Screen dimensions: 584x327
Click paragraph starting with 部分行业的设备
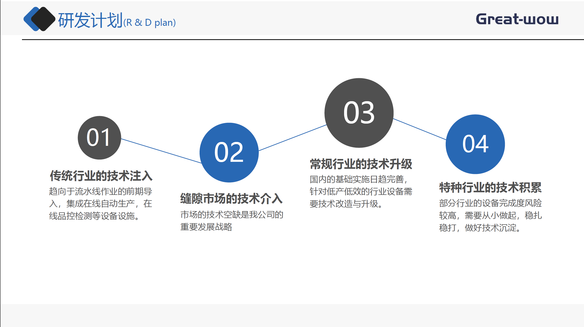click(490, 215)
